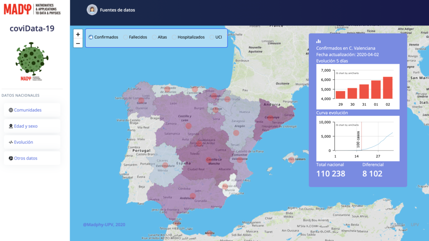Select the Altas radio option
Viewport: 429px width, 241px height.
click(x=154, y=37)
